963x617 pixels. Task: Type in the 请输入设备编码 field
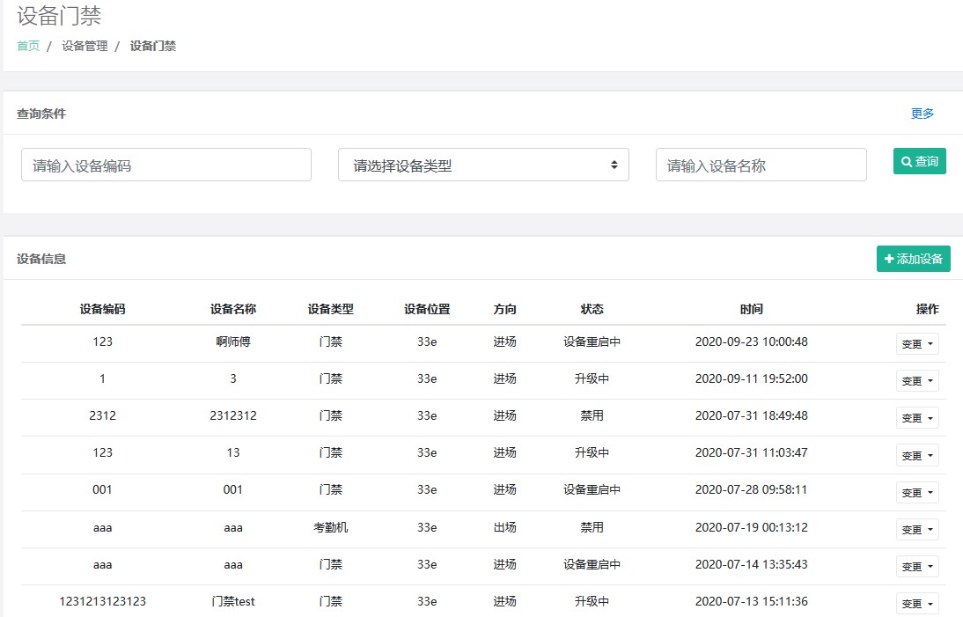click(166, 165)
